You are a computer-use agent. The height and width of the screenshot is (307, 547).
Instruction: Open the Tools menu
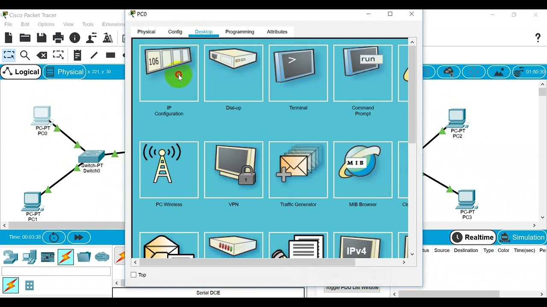(88, 24)
